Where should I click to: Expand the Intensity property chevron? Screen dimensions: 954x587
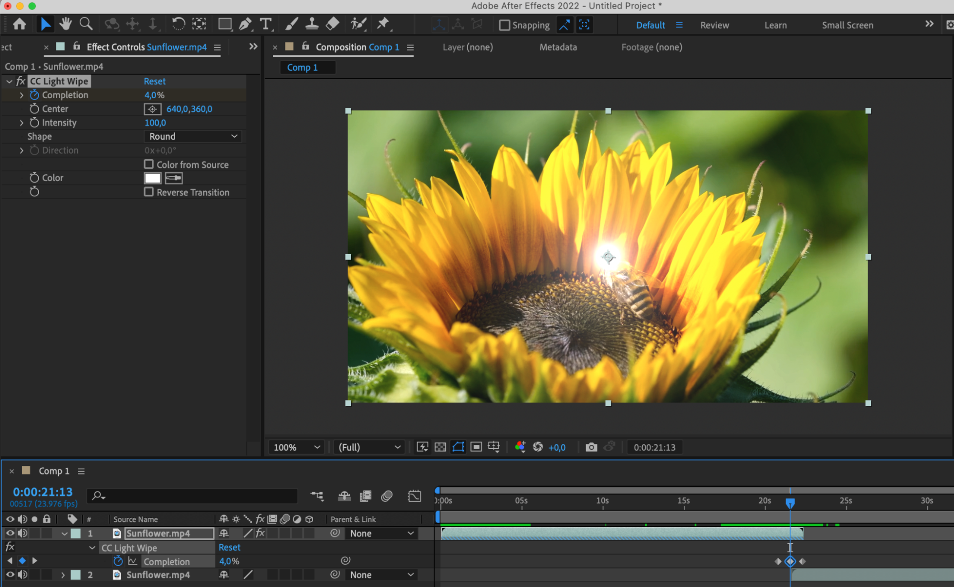[x=21, y=123]
